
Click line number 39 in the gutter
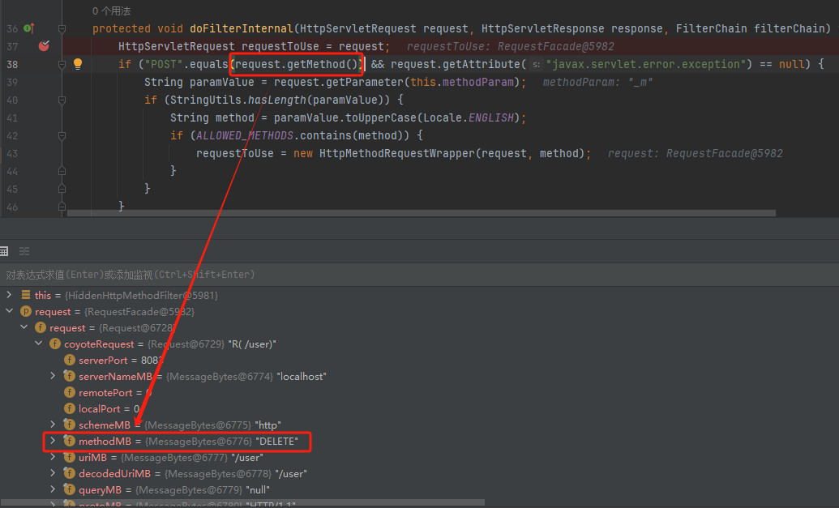click(12, 82)
